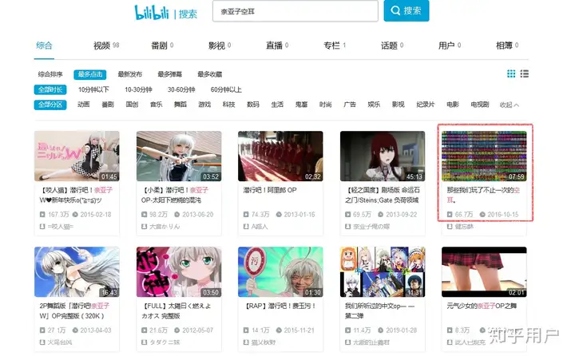Open title 【RAP】潜行吧！费玉污！
Image resolution: width=575 pixels, height=356 pixels.
281,307
